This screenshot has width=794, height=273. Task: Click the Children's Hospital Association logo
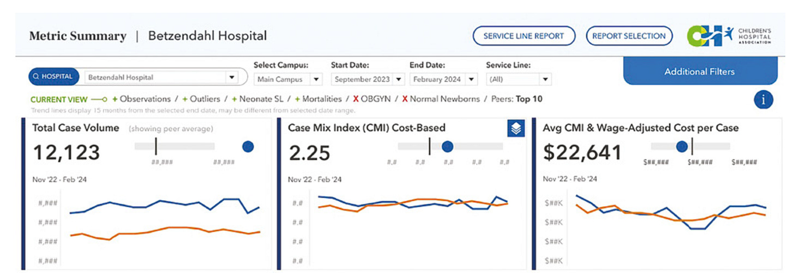[729, 36]
